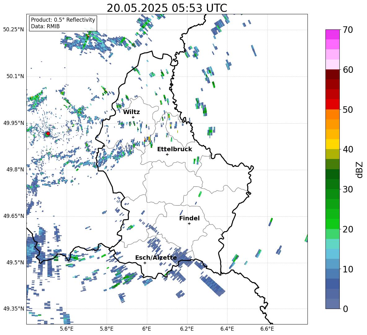The width and height of the screenshot is (367, 335).
Task: Click the magenta top colorbar segment
Action: [x=332, y=34]
